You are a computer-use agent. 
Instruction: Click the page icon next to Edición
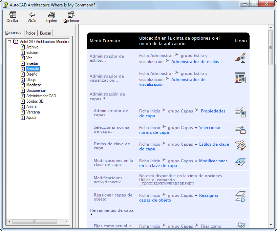pyautogui.click(x=23, y=52)
